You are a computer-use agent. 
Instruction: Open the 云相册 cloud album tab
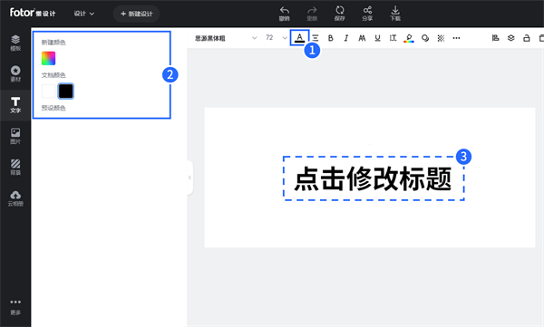15,198
